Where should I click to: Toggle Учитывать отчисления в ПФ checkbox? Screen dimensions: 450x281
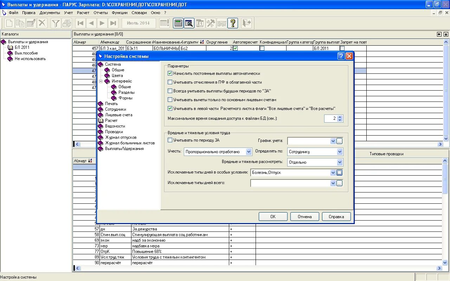170,82
